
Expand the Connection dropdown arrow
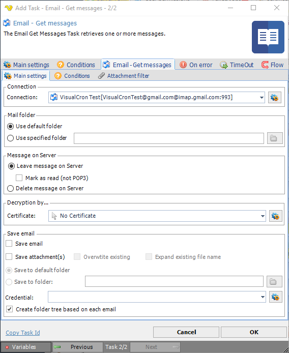click(x=262, y=98)
